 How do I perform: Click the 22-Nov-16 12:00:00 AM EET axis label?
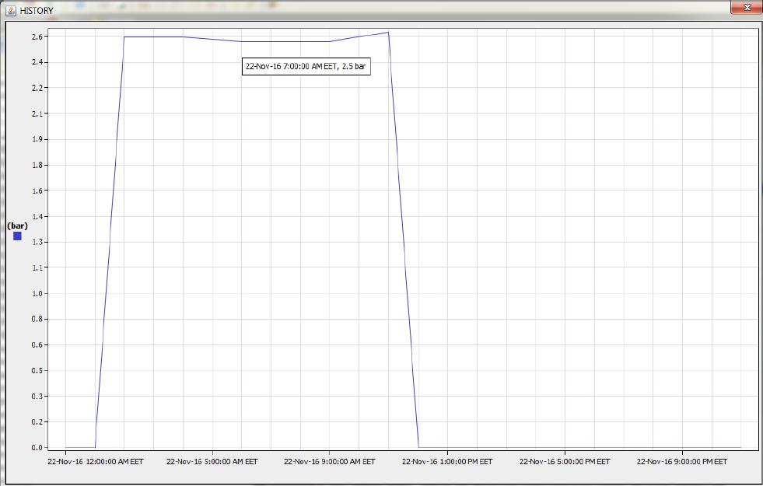pyautogui.click(x=96, y=461)
